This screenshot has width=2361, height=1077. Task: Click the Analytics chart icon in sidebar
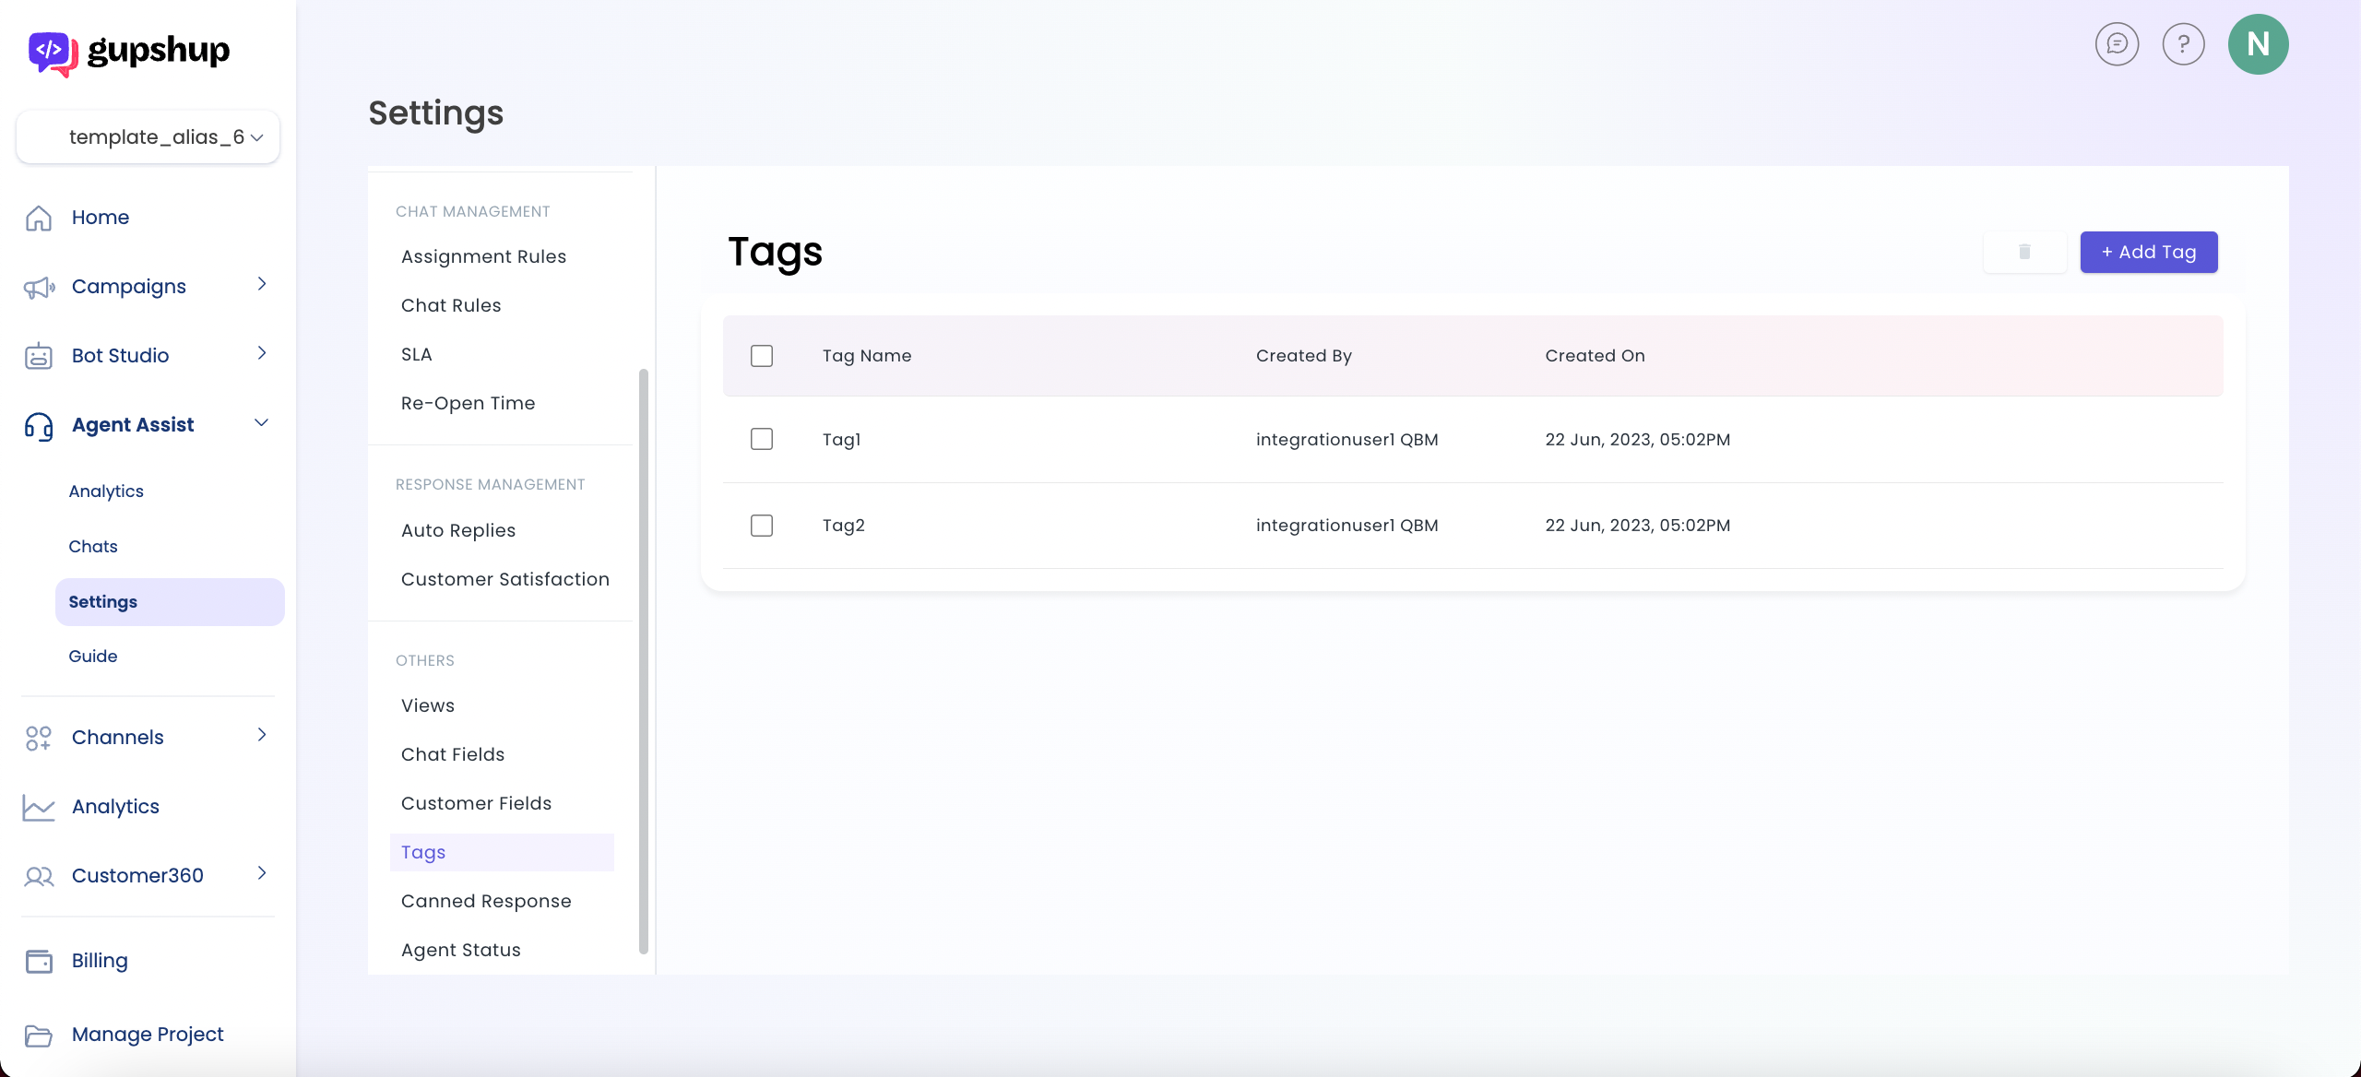tap(39, 807)
